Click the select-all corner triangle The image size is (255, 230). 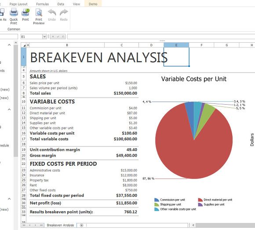[x=24, y=45]
